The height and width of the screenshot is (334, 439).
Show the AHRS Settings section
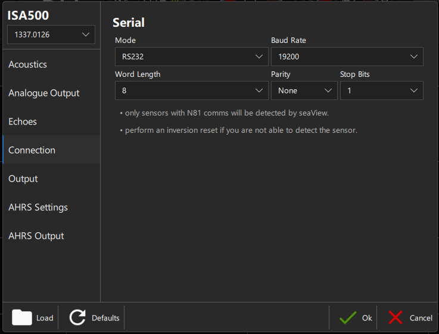[38, 207]
